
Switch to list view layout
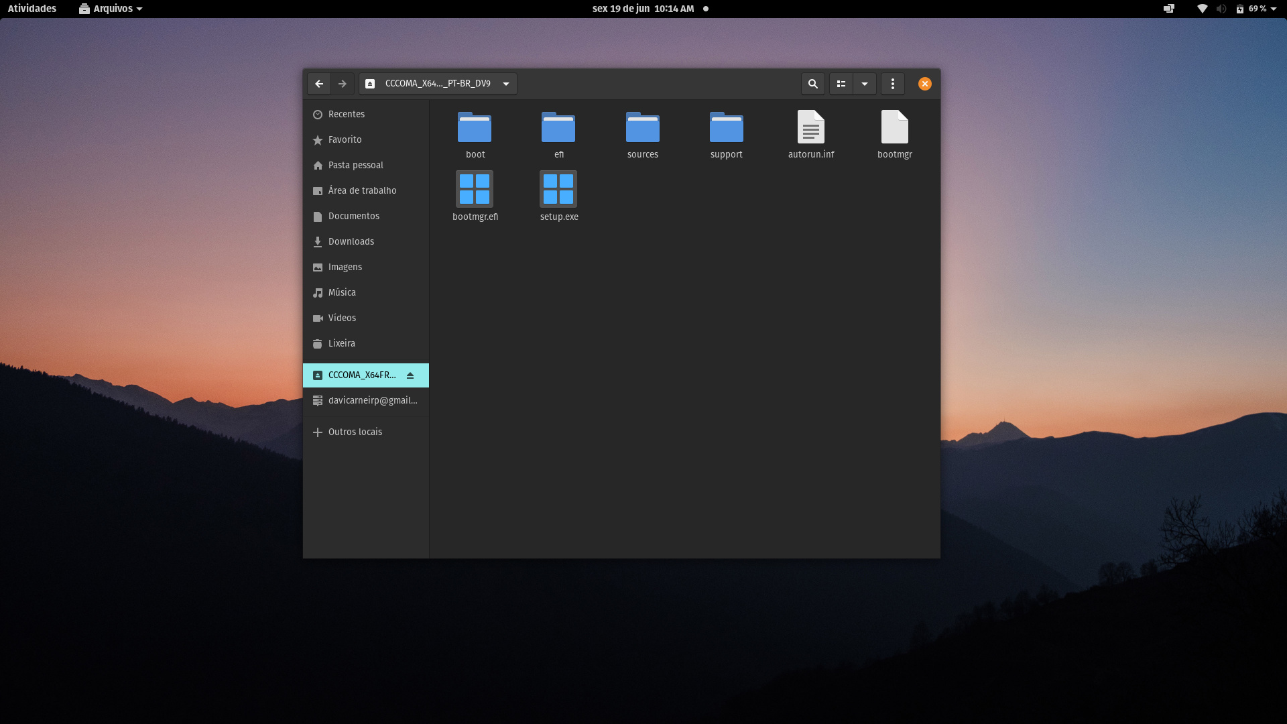[x=840, y=83]
